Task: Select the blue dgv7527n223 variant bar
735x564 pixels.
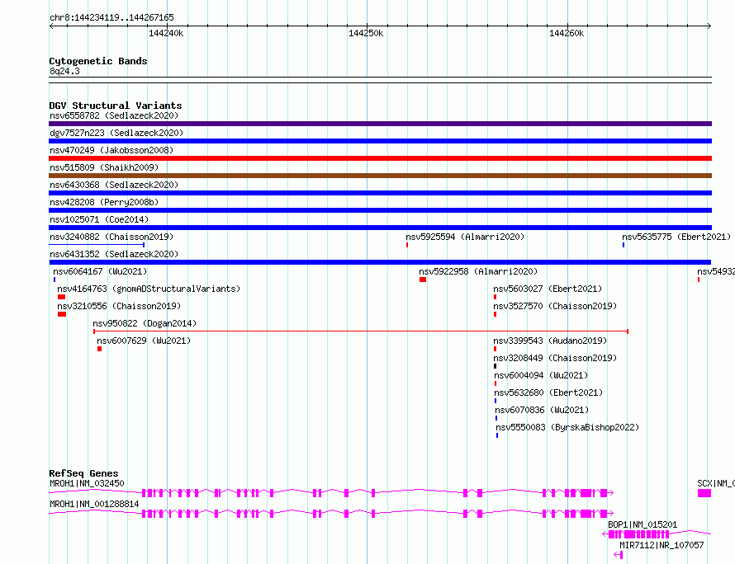Action: 380,141
